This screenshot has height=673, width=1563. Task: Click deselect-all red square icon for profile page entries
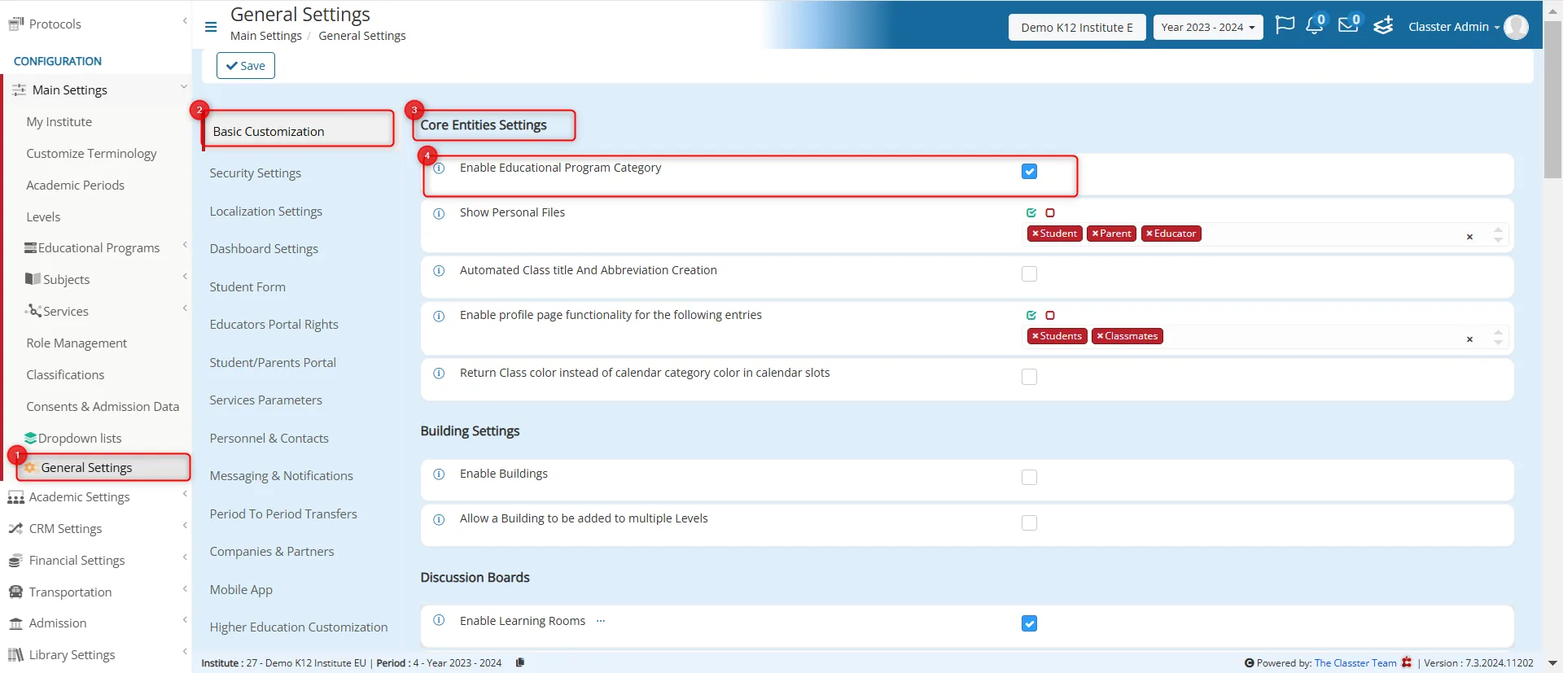[x=1050, y=316]
